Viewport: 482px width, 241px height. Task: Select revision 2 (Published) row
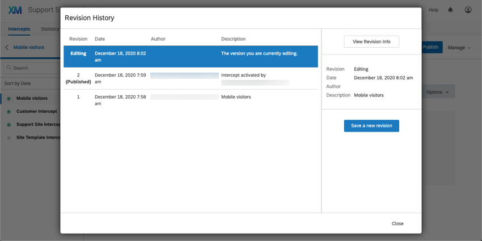[x=191, y=78]
